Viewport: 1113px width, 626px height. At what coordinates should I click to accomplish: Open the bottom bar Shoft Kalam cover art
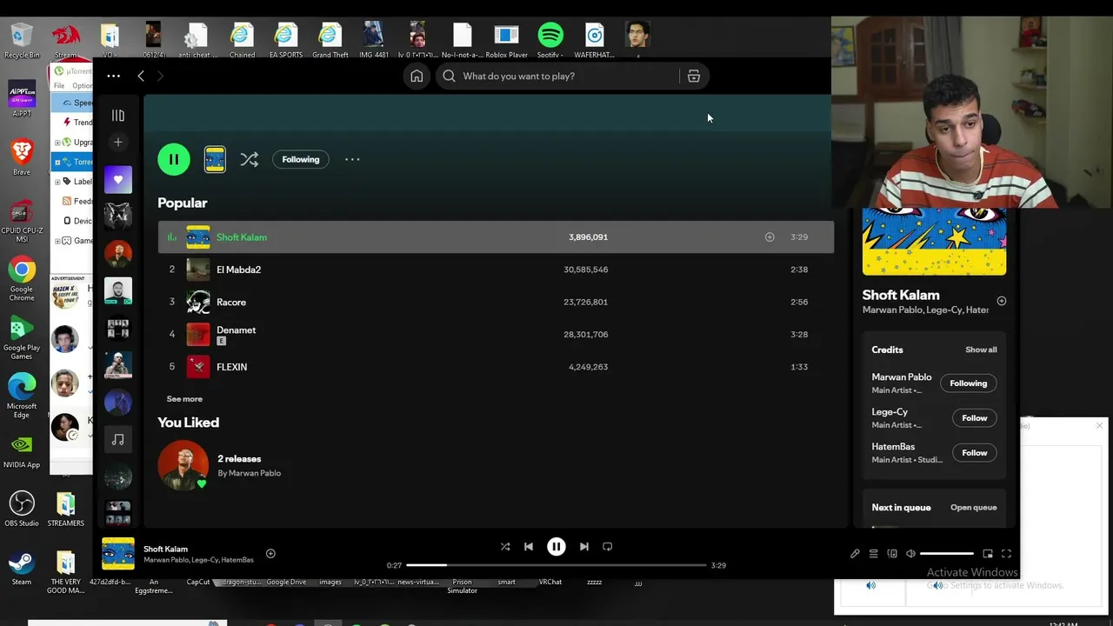(x=118, y=554)
